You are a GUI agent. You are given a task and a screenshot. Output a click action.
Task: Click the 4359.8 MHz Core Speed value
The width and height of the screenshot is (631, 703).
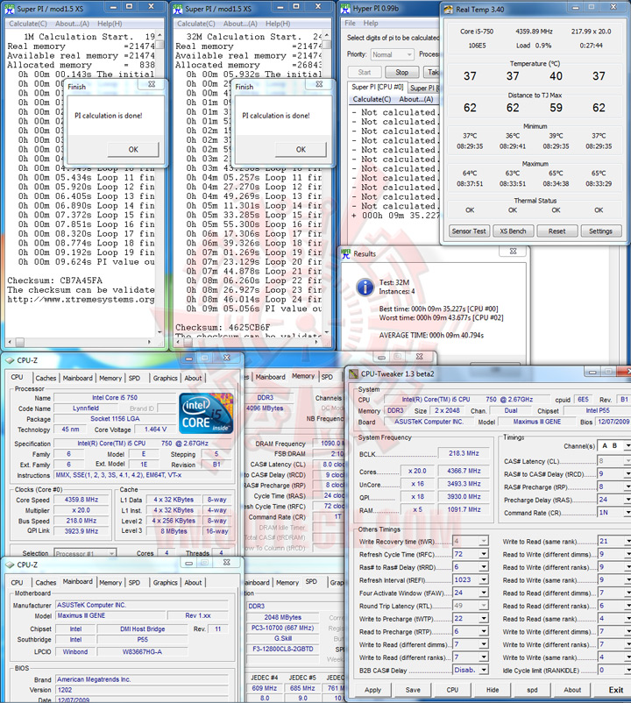pyautogui.click(x=82, y=500)
